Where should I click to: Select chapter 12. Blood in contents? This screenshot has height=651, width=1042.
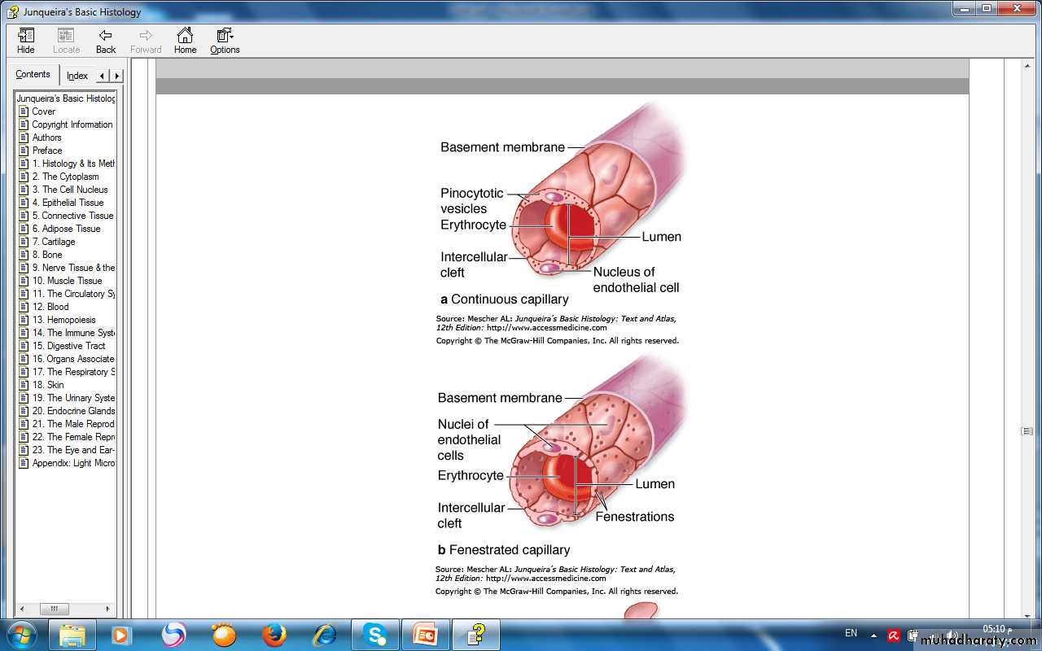coord(50,307)
